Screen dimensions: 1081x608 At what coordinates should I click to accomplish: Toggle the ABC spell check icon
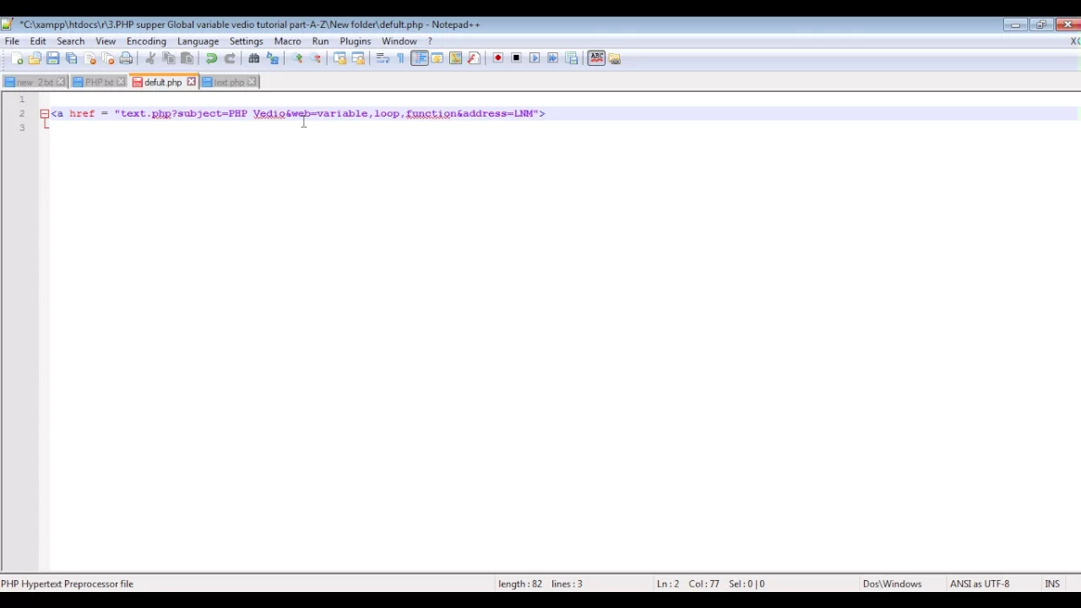click(596, 58)
